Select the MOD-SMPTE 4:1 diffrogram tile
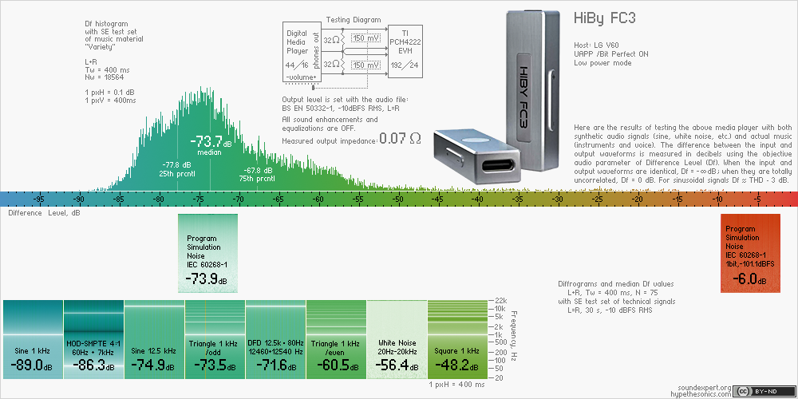Screen dimensions: 798x399 [93, 339]
